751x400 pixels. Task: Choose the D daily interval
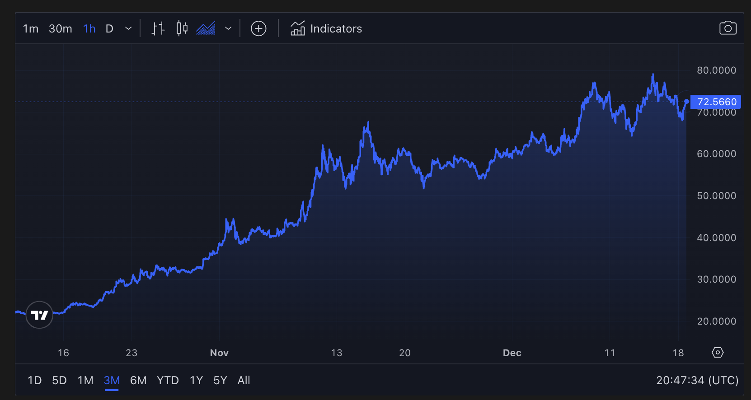coord(109,29)
